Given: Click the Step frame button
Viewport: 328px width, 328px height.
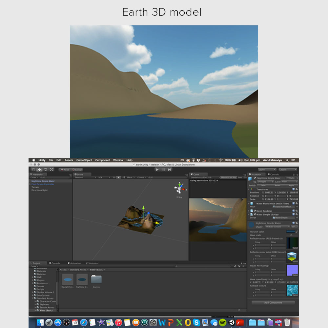Looking at the screenshot, I should tap(169, 170).
